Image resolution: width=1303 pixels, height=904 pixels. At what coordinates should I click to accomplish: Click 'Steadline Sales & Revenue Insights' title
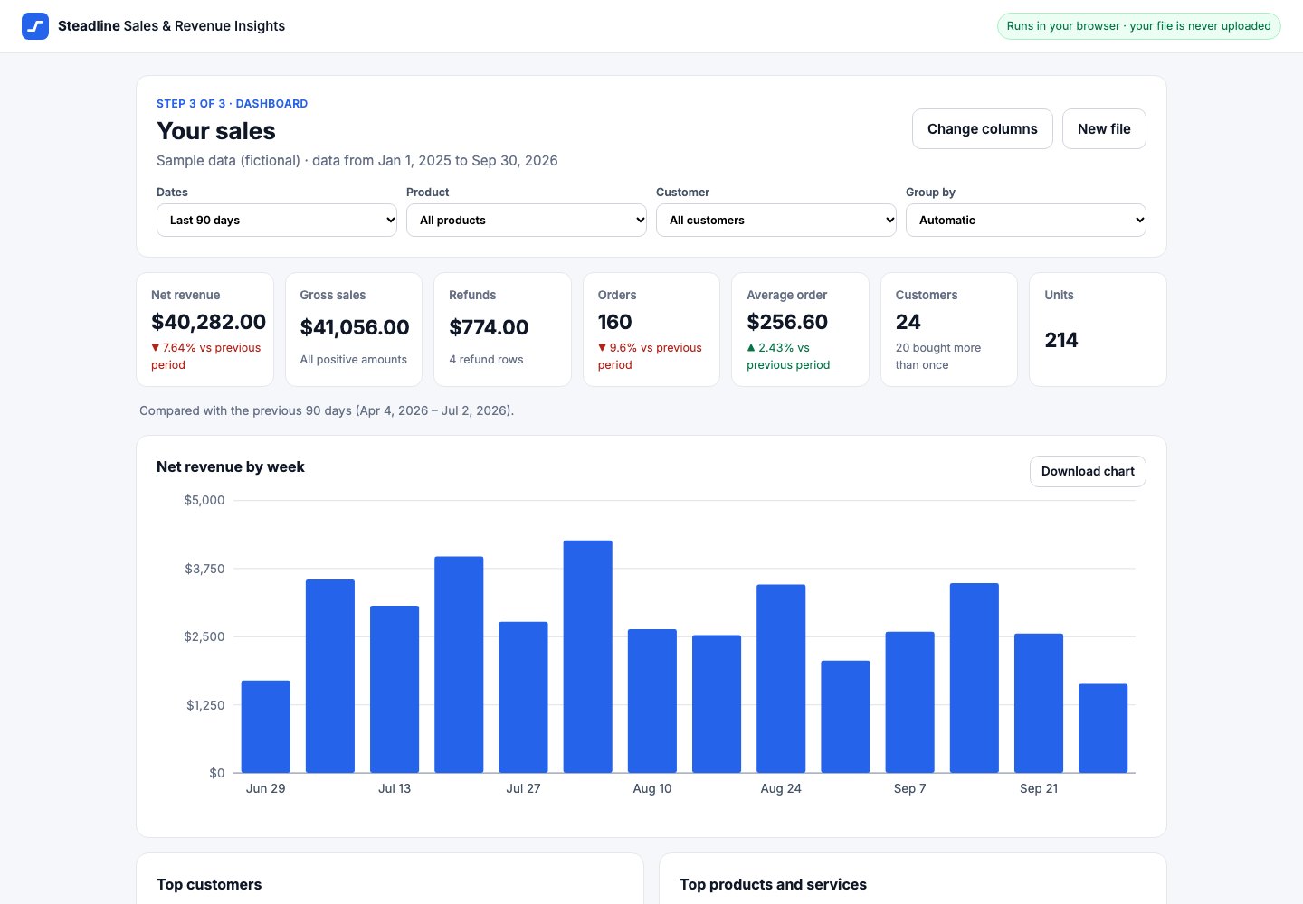[171, 26]
